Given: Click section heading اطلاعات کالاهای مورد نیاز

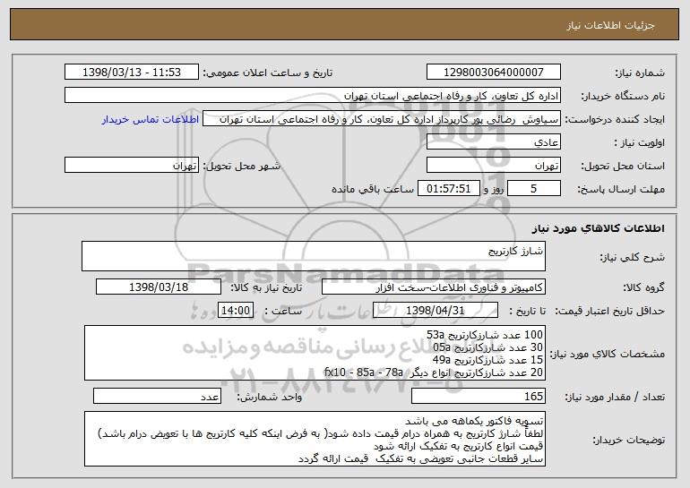Looking at the screenshot, I should (598, 228).
